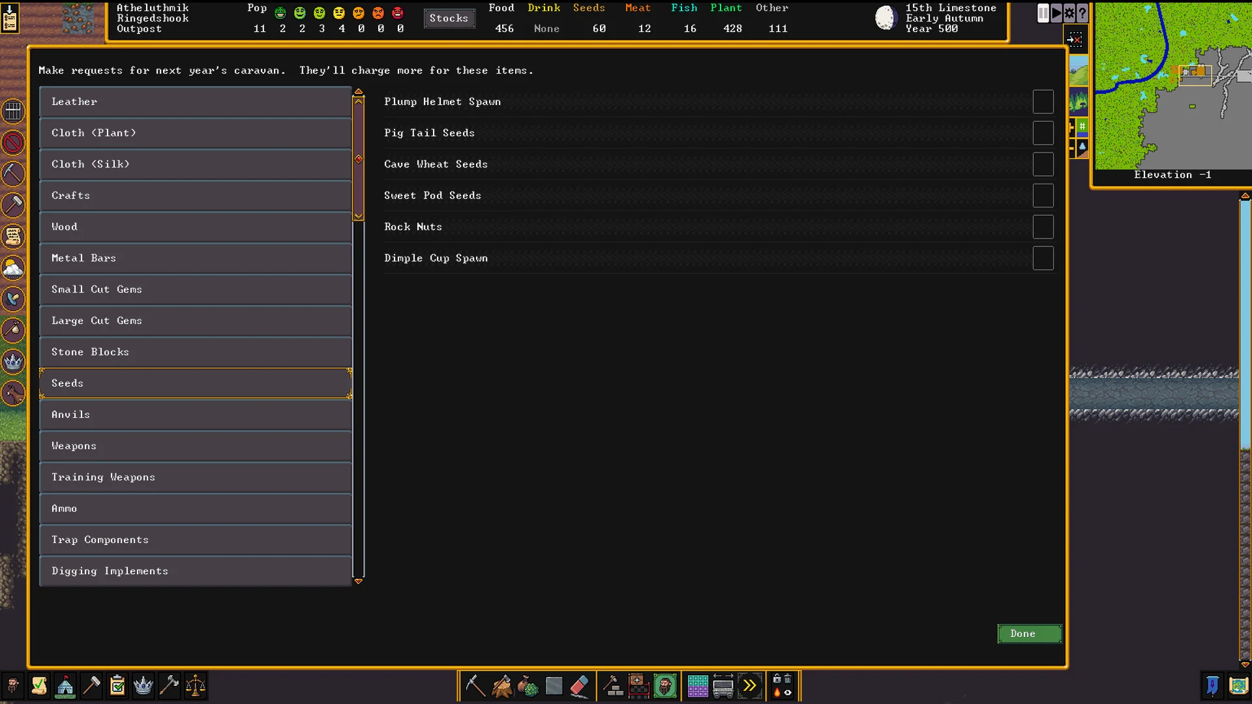Select the Leather category
The image size is (1252, 704).
pyautogui.click(x=196, y=102)
